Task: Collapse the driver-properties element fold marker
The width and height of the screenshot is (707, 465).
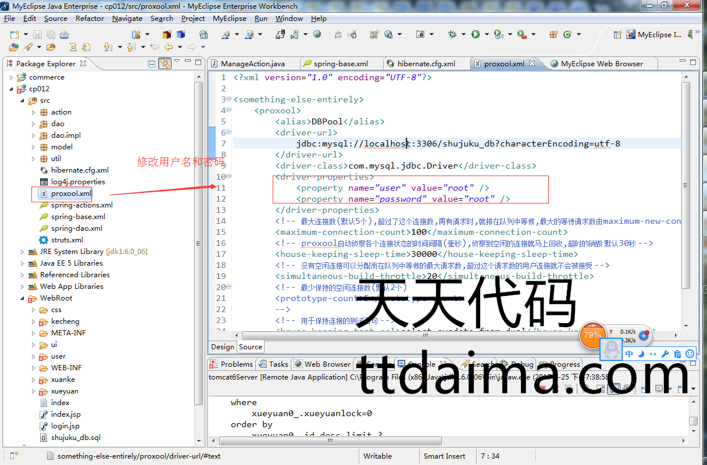Action: coord(228,176)
